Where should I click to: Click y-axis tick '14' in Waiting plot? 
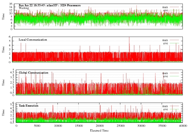(x=11, y=7)
